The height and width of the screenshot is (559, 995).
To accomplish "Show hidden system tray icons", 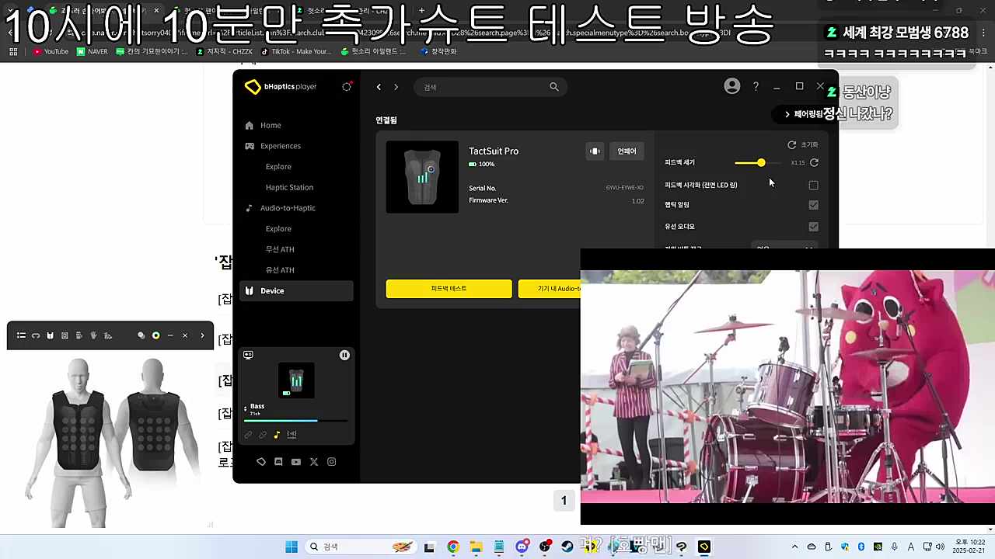I will pyautogui.click(x=794, y=547).
